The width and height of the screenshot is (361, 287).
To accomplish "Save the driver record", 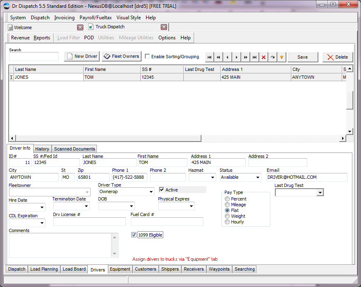I will click(303, 57).
